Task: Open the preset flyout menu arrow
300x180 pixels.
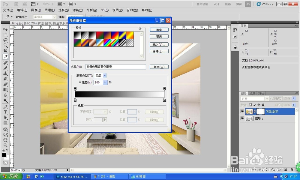Action: [x=140, y=28]
